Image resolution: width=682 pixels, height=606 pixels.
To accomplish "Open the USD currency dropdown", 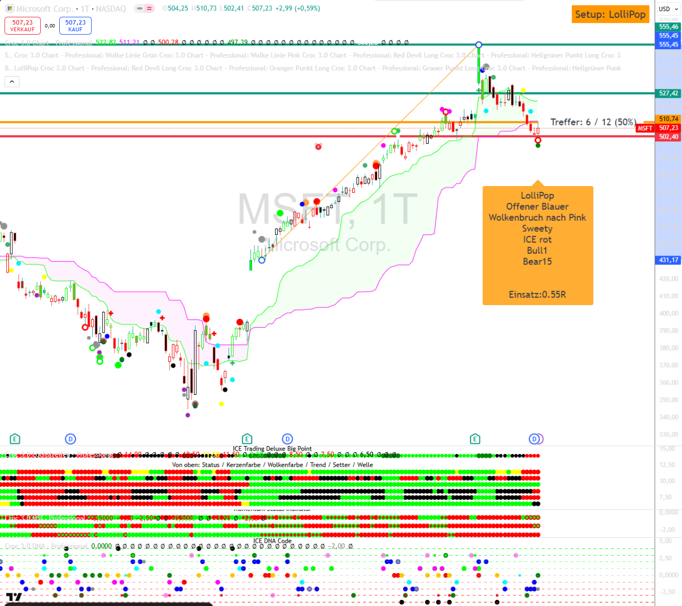I will click(x=668, y=9).
